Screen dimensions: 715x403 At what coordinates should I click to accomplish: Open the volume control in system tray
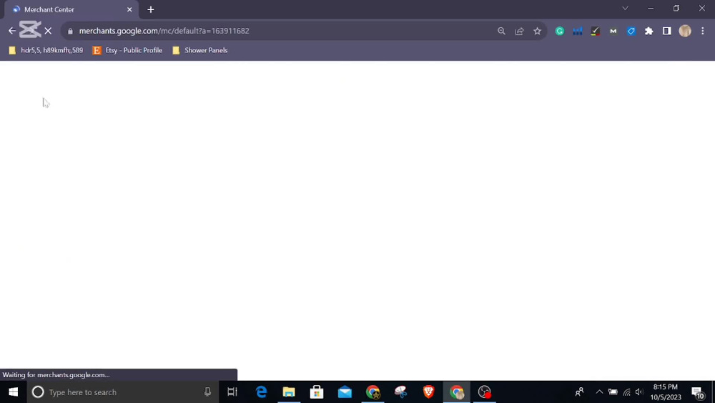(640, 392)
